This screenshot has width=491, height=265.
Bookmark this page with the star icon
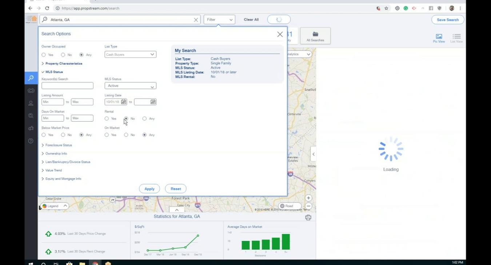[x=386, y=8]
